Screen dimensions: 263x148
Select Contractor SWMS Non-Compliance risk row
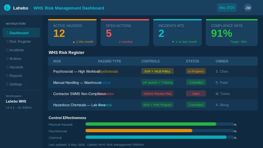(x=153, y=94)
